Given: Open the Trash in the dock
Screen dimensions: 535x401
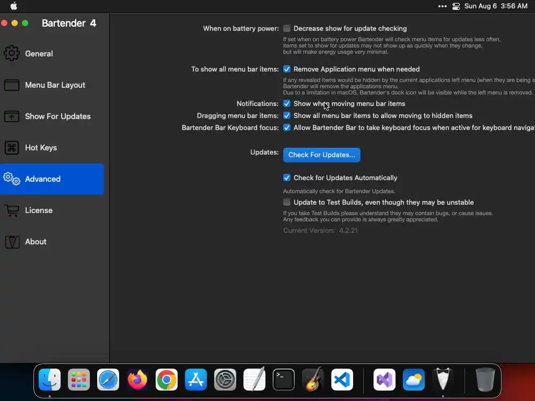Looking at the screenshot, I should [485, 379].
